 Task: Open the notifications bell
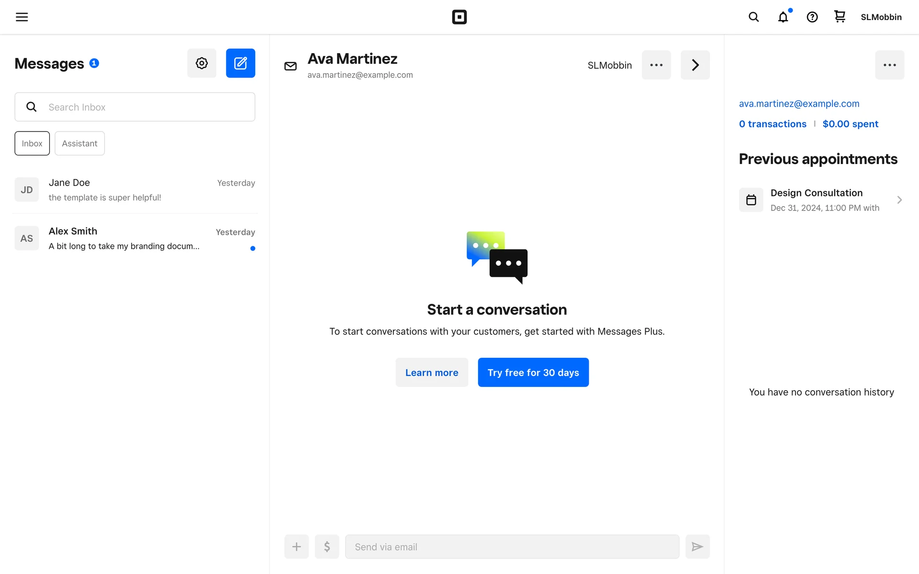(783, 17)
